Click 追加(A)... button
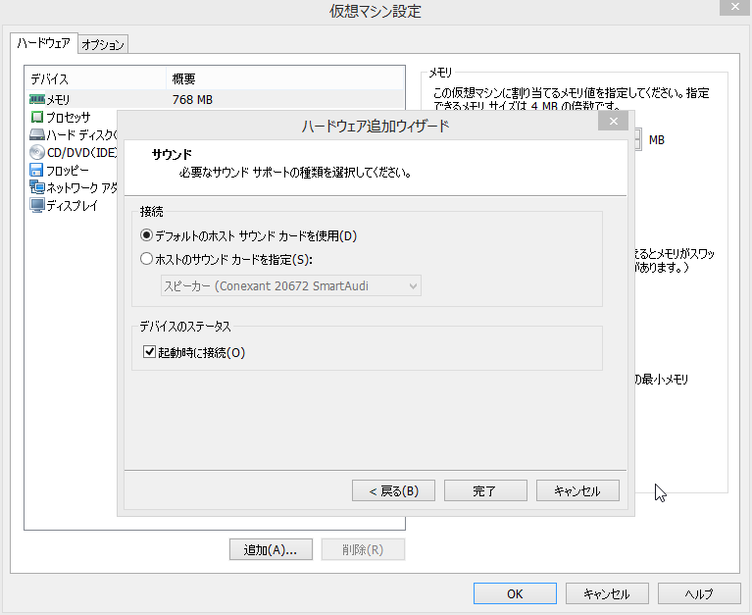The height and width of the screenshot is (615, 752). pyautogui.click(x=271, y=549)
